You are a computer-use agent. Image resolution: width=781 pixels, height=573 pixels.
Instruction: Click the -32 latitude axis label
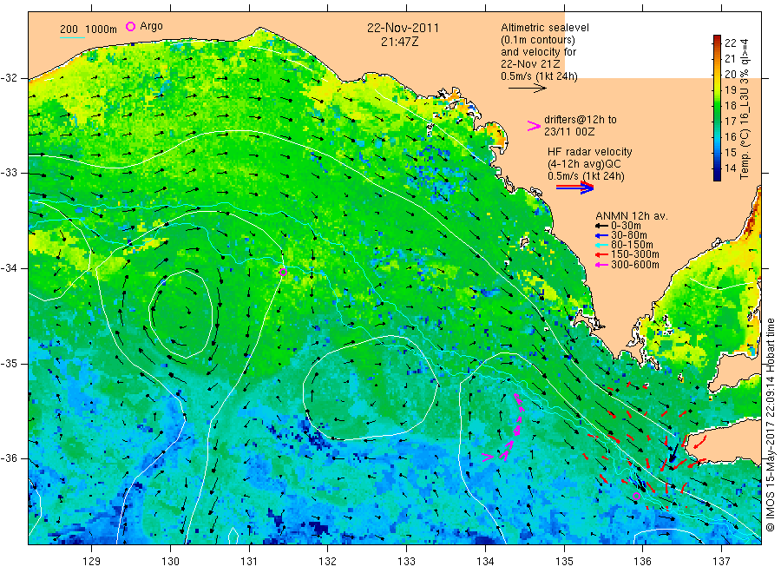tap(10, 78)
